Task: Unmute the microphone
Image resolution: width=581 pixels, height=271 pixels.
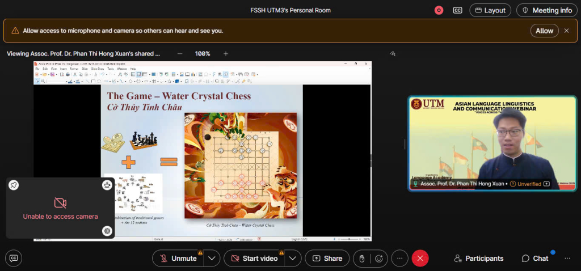Action: (178, 259)
